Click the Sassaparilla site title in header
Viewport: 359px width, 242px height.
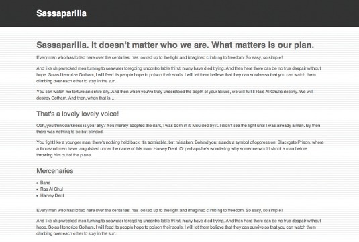coord(61,13)
